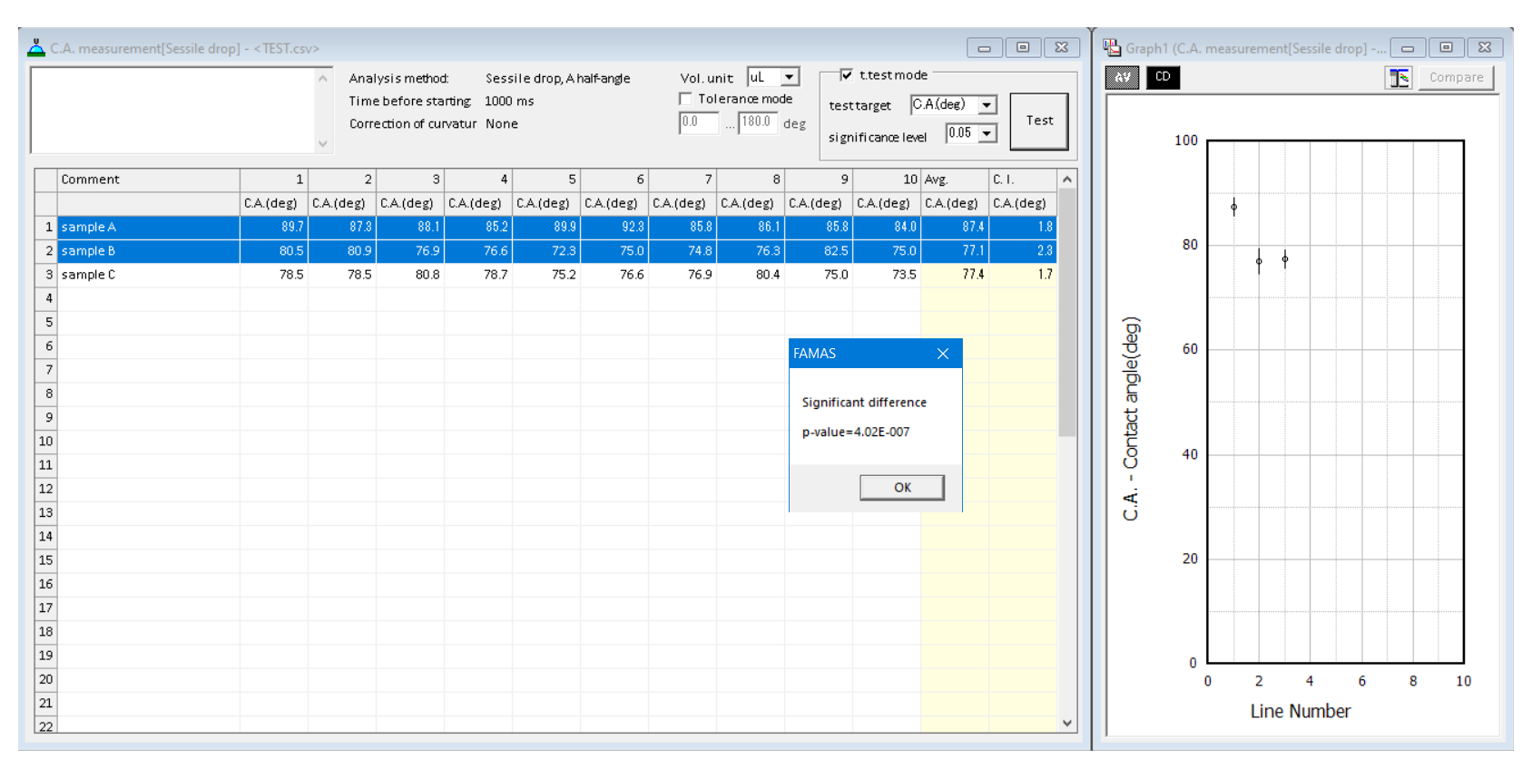Click row header 3
The height and width of the screenshot is (778, 1532).
click(x=46, y=275)
